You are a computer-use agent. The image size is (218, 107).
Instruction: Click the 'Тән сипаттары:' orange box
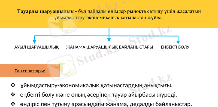pos(30,71)
